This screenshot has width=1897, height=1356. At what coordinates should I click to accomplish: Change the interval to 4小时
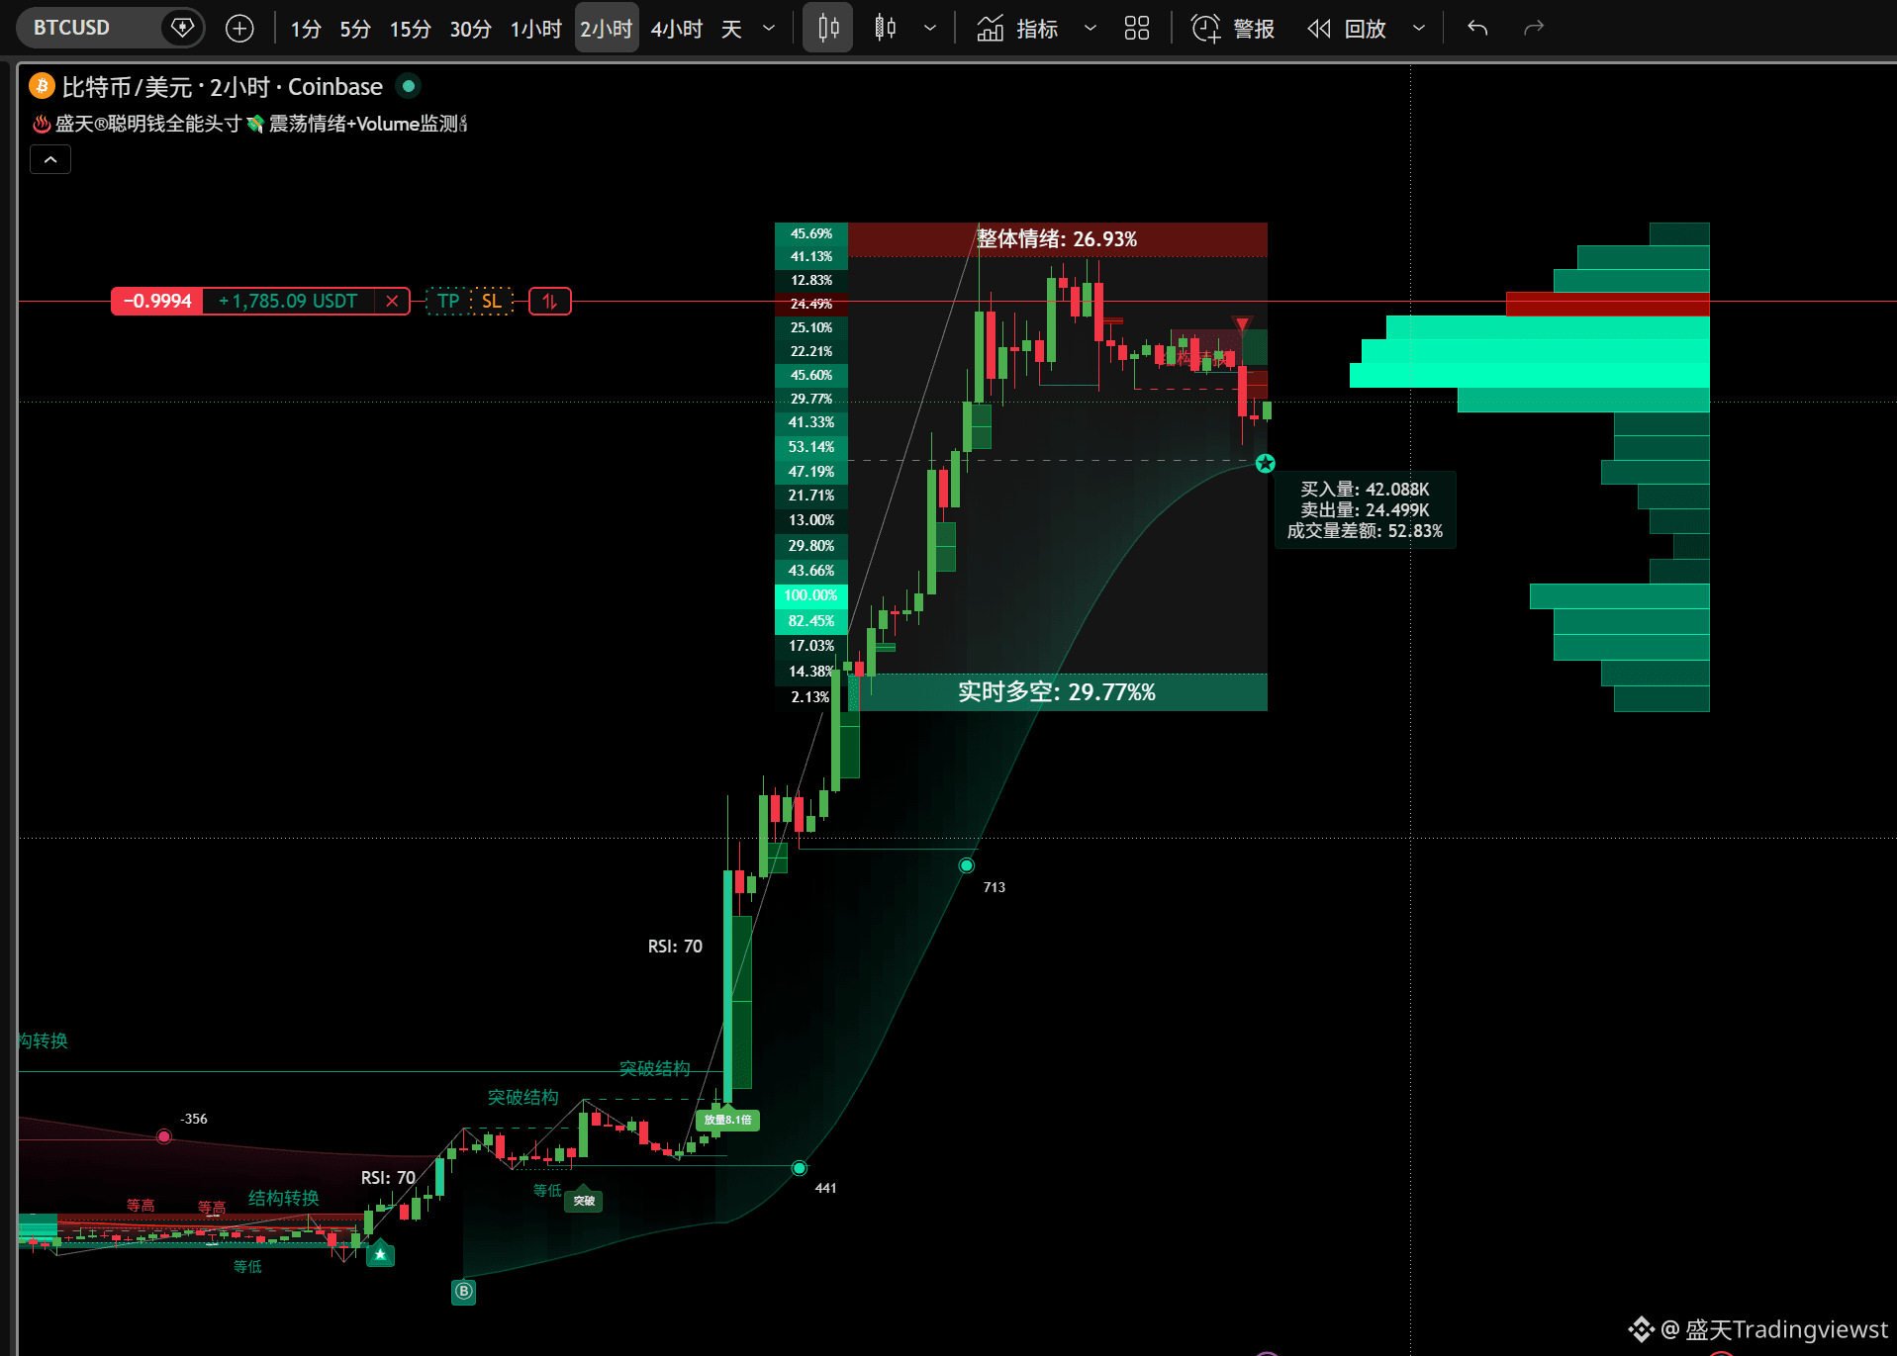tap(677, 29)
